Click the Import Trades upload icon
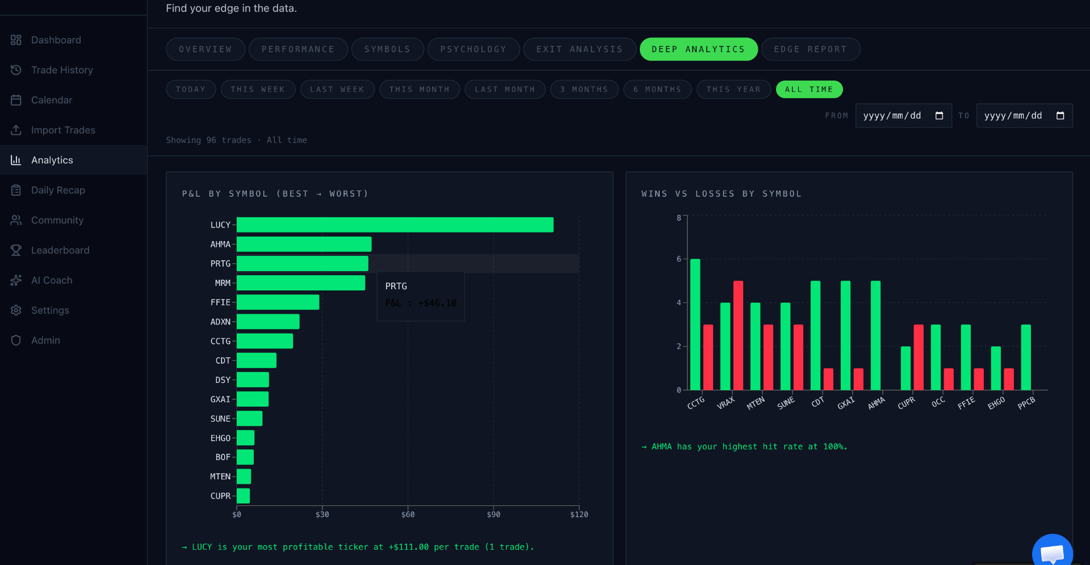Image resolution: width=1090 pixels, height=565 pixels. 16,130
